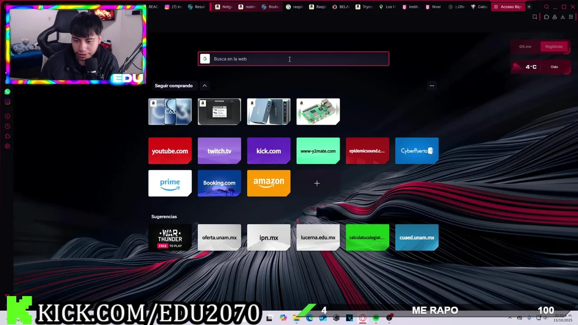Open the amazon speed dial tile
Image resolution: width=578 pixels, height=325 pixels.
click(269, 183)
